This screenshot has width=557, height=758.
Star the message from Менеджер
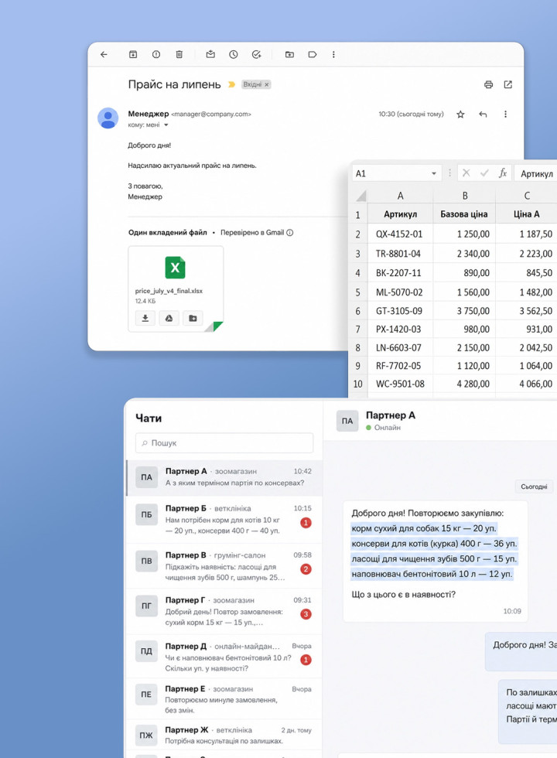[x=460, y=114]
